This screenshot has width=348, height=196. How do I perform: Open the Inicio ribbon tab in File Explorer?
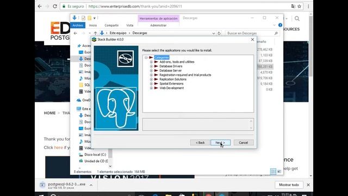[x=93, y=26]
